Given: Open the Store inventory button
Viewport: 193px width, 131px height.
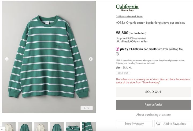Looking at the screenshot, I should (134, 123).
